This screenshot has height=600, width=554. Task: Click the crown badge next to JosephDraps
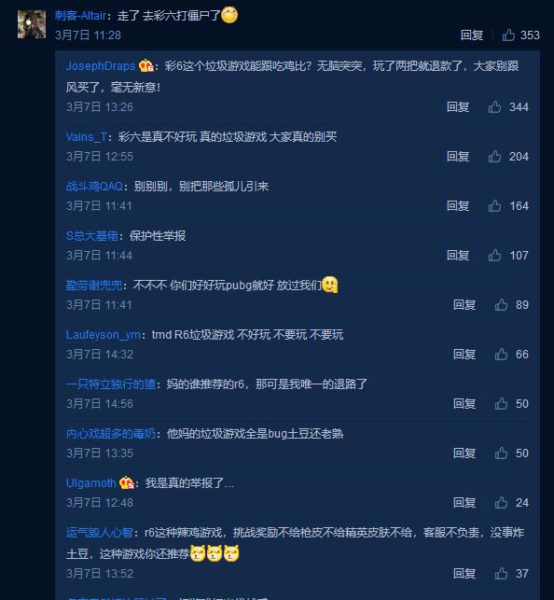click(146, 66)
